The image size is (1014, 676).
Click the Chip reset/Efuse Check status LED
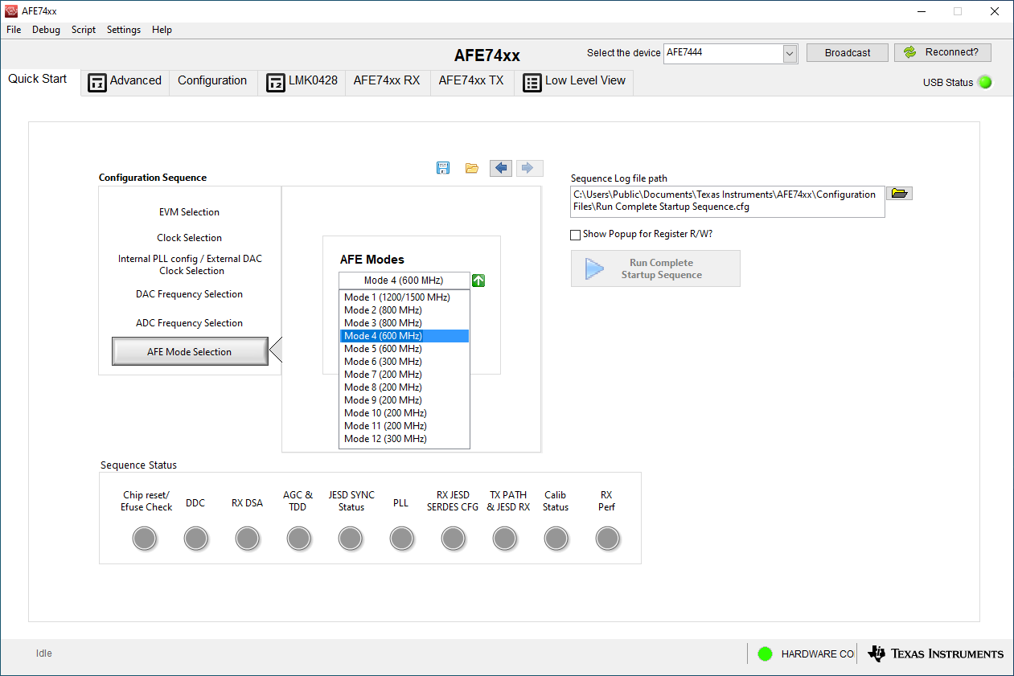(x=145, y=539)
